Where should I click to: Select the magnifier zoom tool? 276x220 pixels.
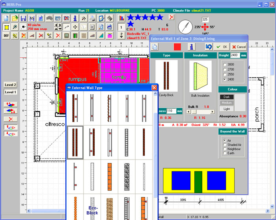tap(15, 27)
